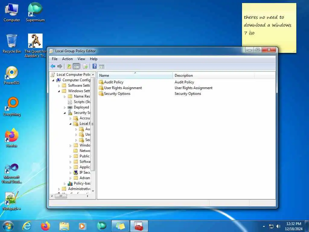Screen dimensions: 309x232
Task: Open Firefox desktop shortcut
Action: [x=12, y=138]
